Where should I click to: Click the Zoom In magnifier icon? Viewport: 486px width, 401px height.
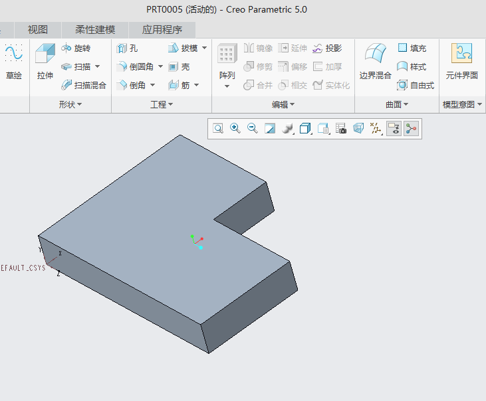click(235, 129)
